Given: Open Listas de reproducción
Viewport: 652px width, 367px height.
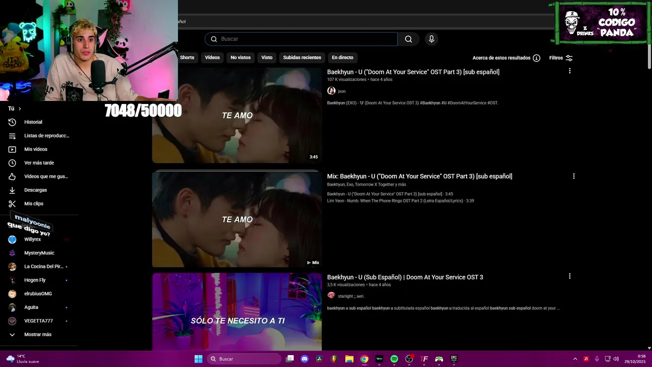Looking at the screenshot, I should coord(39,136).
